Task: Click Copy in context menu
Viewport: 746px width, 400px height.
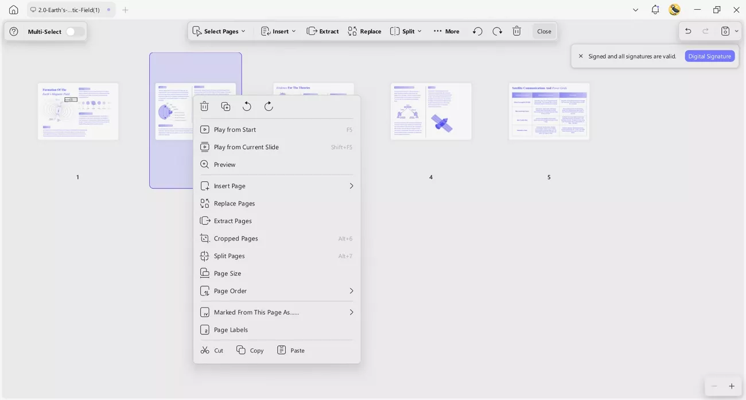Action: coord(250,350)
